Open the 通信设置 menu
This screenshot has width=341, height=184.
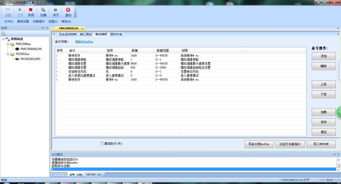pyautogui.click(x=23, y=21)
